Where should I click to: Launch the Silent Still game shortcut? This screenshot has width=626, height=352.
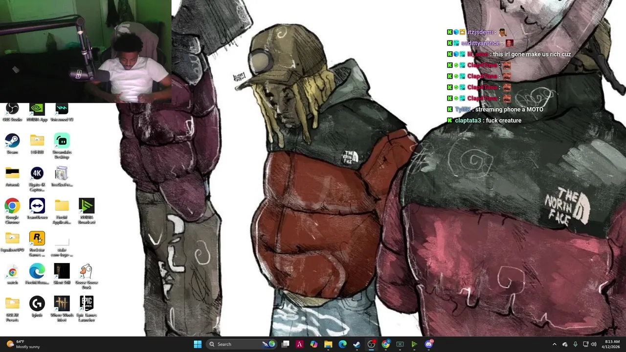tap(62, 275)
